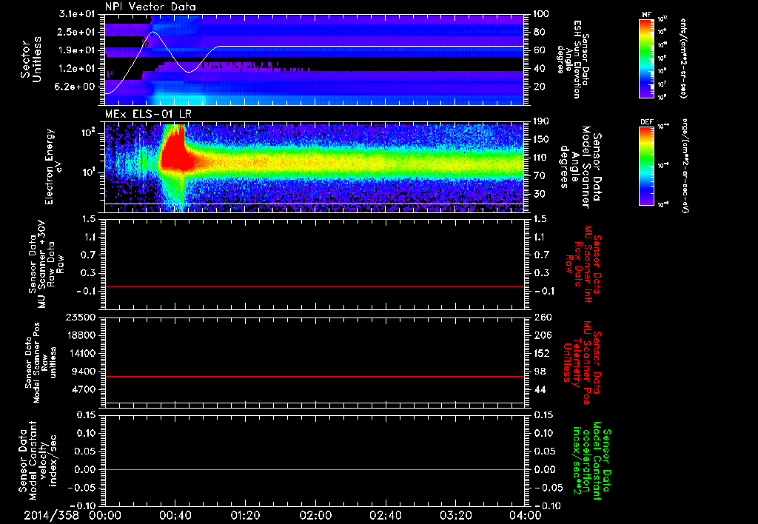The image size is (758, 524).
Task: Click the 'ESH Sun Elevation Angle' axis label
Action: coord(573,59)
